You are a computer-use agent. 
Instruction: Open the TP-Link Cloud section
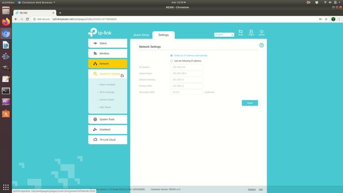(108, 139)
